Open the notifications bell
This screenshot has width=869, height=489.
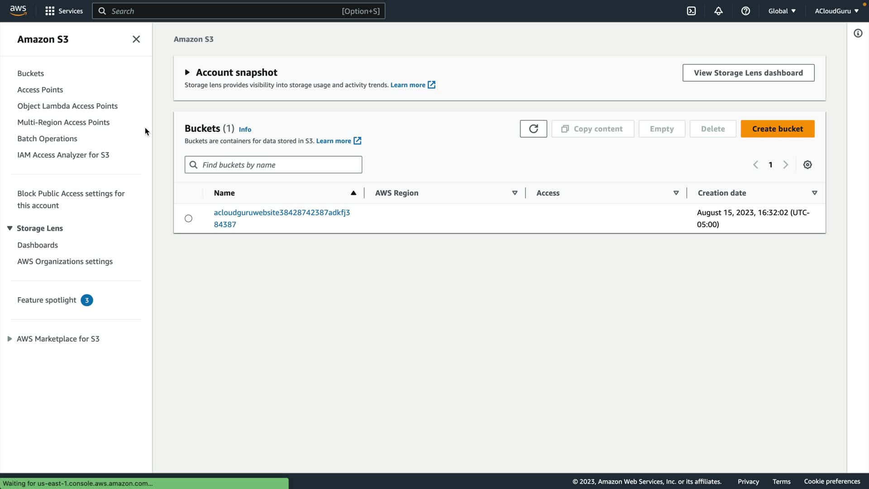click(x=718, y=11)
